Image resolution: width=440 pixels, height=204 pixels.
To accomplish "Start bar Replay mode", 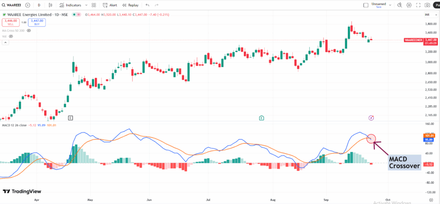I will tap(131, 5).
